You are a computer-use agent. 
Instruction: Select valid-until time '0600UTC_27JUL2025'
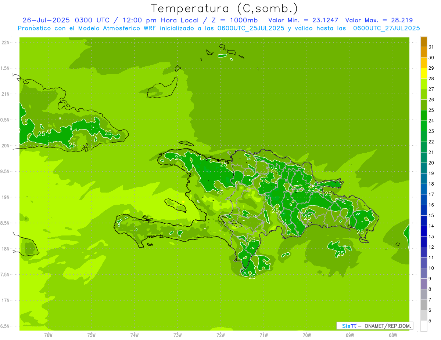click(x=386, y=28)
